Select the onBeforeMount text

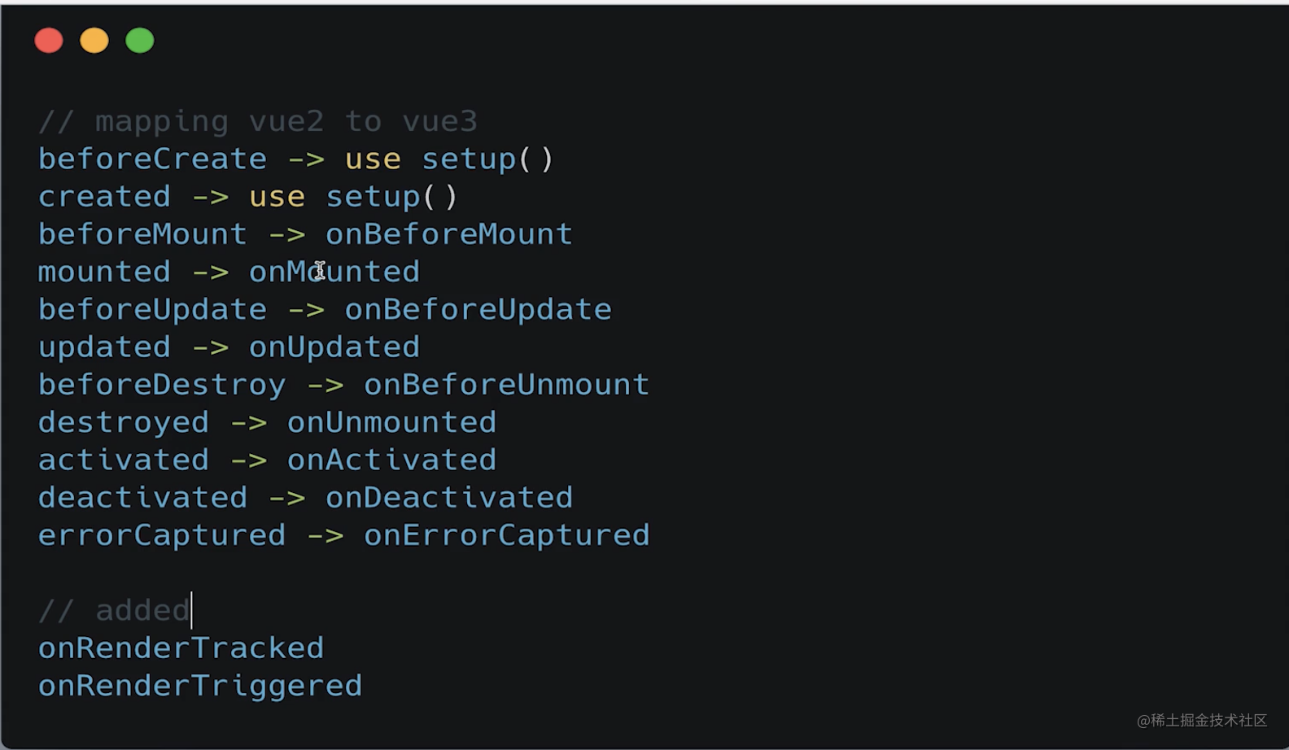pyautogui.click(x=448, y=233)
